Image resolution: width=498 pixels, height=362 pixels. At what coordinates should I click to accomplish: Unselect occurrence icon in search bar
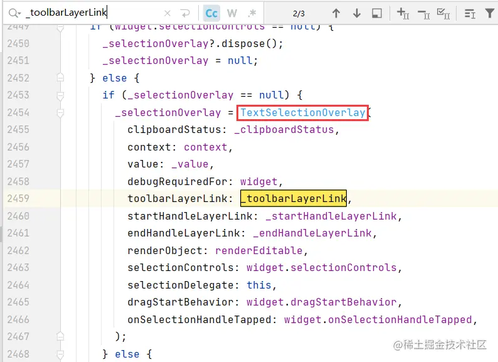424,14
